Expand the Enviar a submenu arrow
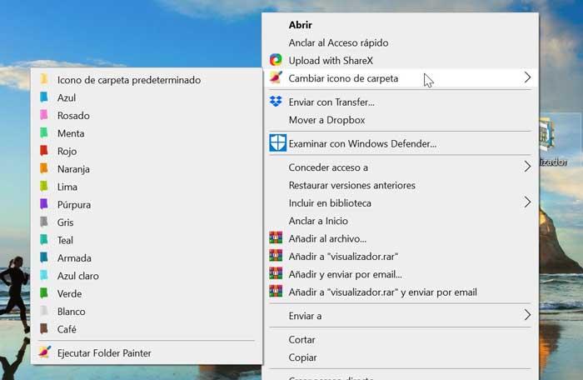The height and width of the screenshot is (380, 583). 527,315
